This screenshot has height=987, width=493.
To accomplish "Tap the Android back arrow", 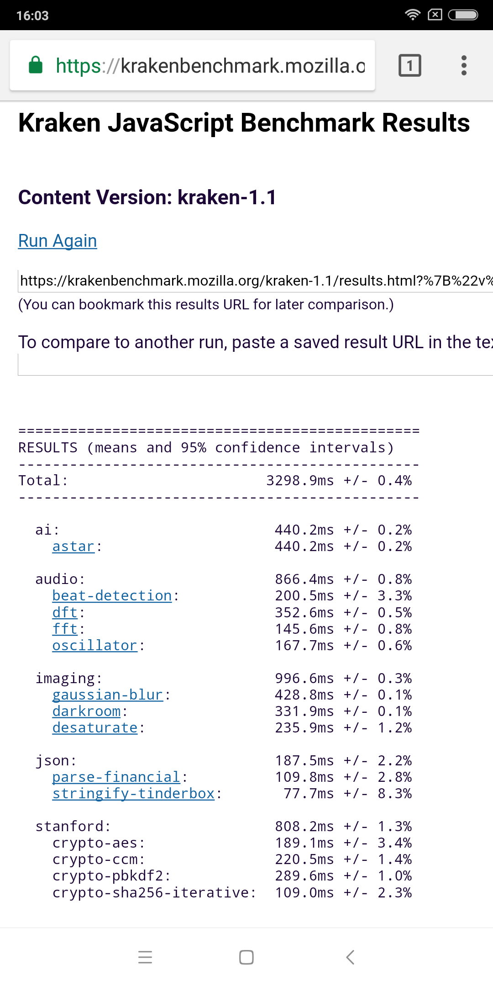I will pyautogui.click(x=350, y=957).
